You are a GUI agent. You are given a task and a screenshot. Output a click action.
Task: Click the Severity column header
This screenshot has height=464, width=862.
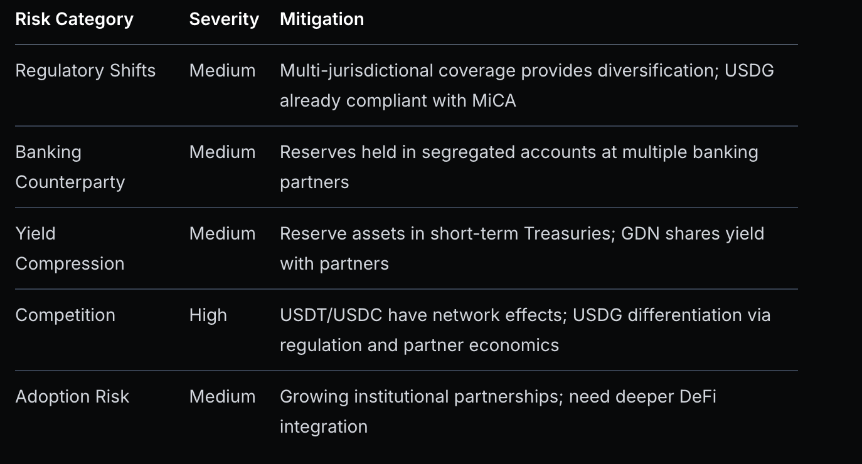[x=224, y=19]
